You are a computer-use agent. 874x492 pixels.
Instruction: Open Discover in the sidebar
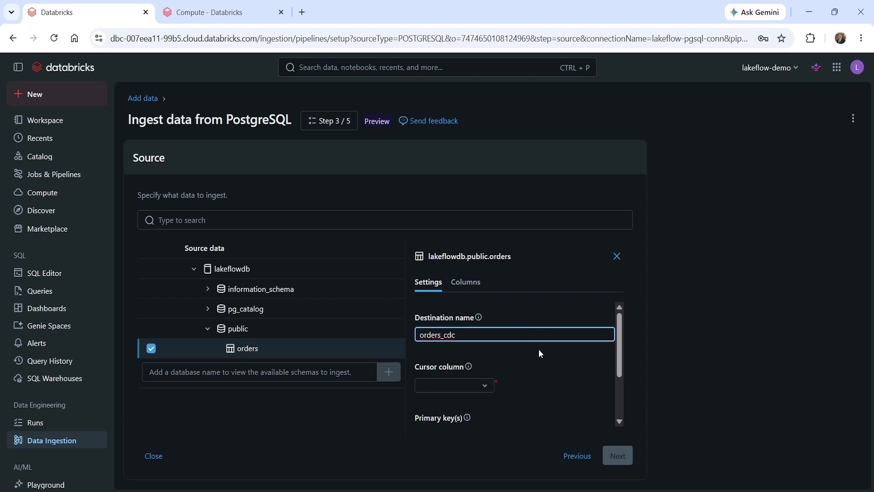coord(57,210)
